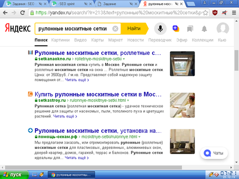Click the red crossed-out extension icon in the toolbar
The image size is (239, 179).
[225, 13]
